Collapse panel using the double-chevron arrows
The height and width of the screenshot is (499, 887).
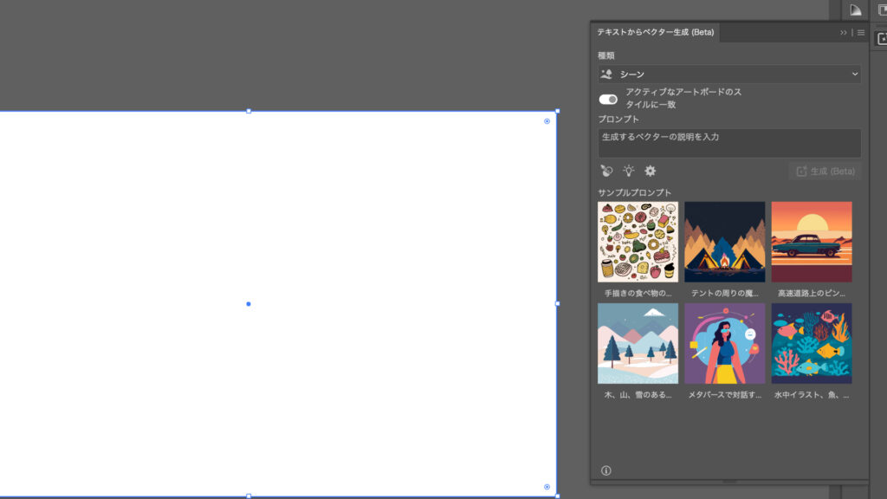point(842,33)
